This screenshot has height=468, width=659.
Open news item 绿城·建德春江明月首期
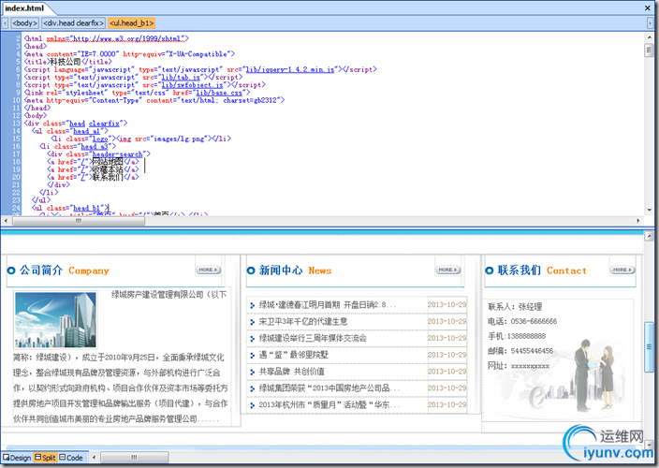(327, 305)
